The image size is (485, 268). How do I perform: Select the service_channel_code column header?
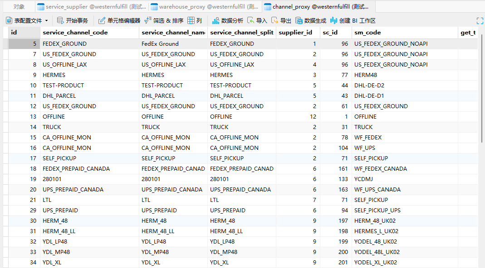(x=89, y=33)
